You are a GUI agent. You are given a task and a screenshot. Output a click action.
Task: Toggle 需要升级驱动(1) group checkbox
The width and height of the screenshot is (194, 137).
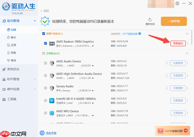click(x=44, y=34)
